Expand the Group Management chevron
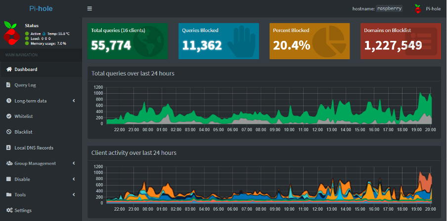Viewport: 447px width, 221px height. [x=74, y=163]
